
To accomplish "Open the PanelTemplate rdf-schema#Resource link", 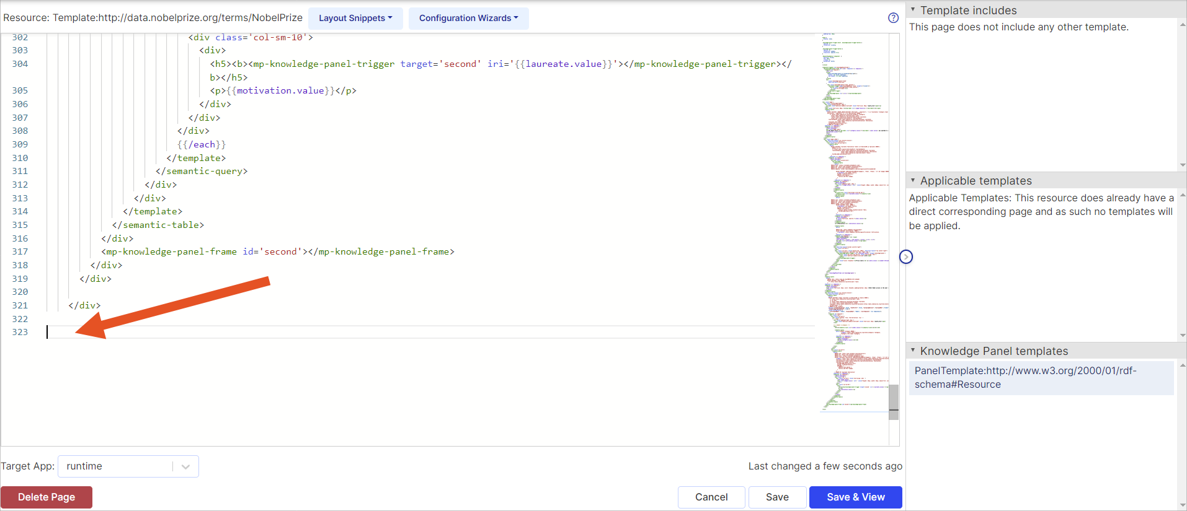I will pos(1041,377).
